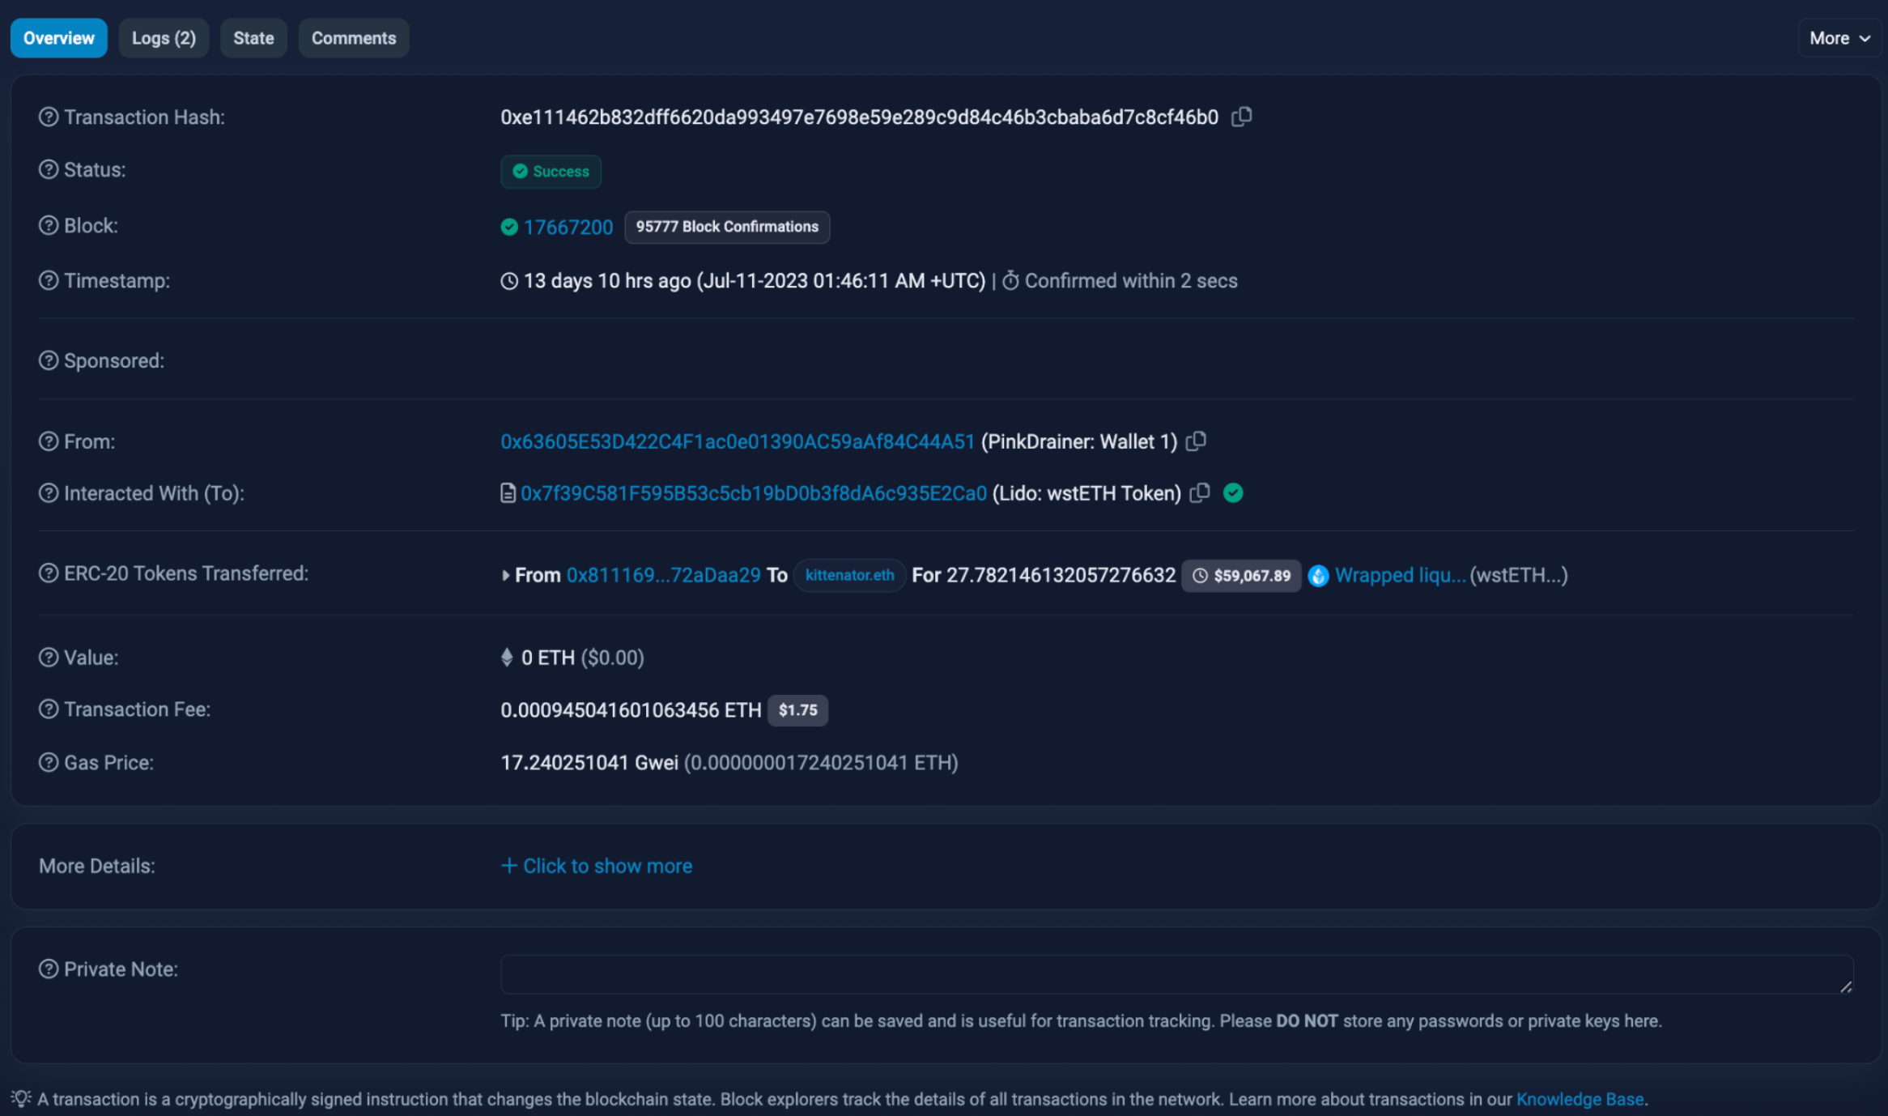The width and height of the screenshot is (1888, 1116).
Task: Click the Transaction Hash help icon
Action: [x=49, y=117]
